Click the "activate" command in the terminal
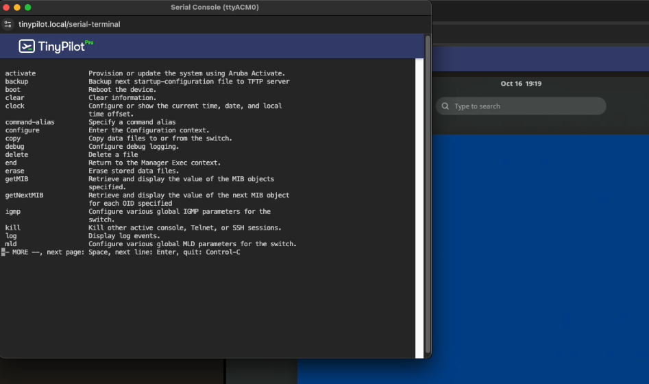The image size is (649, 384). point(21,73)
